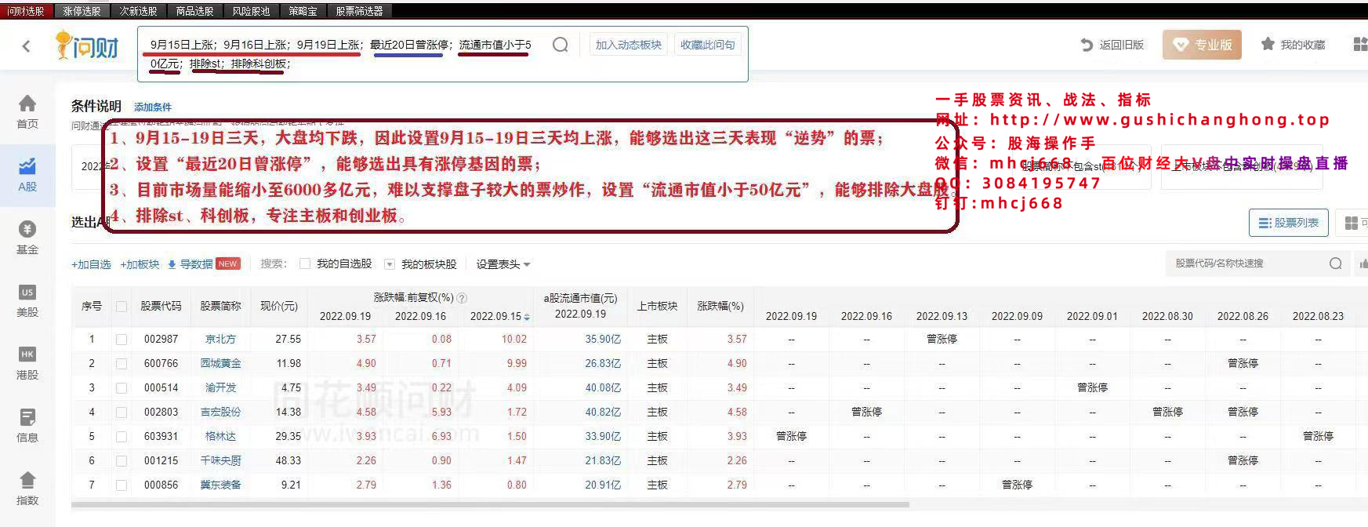1368x527 pixels.
Task: Switch to the 问财选股 tab
Action: tap(26, 11)
